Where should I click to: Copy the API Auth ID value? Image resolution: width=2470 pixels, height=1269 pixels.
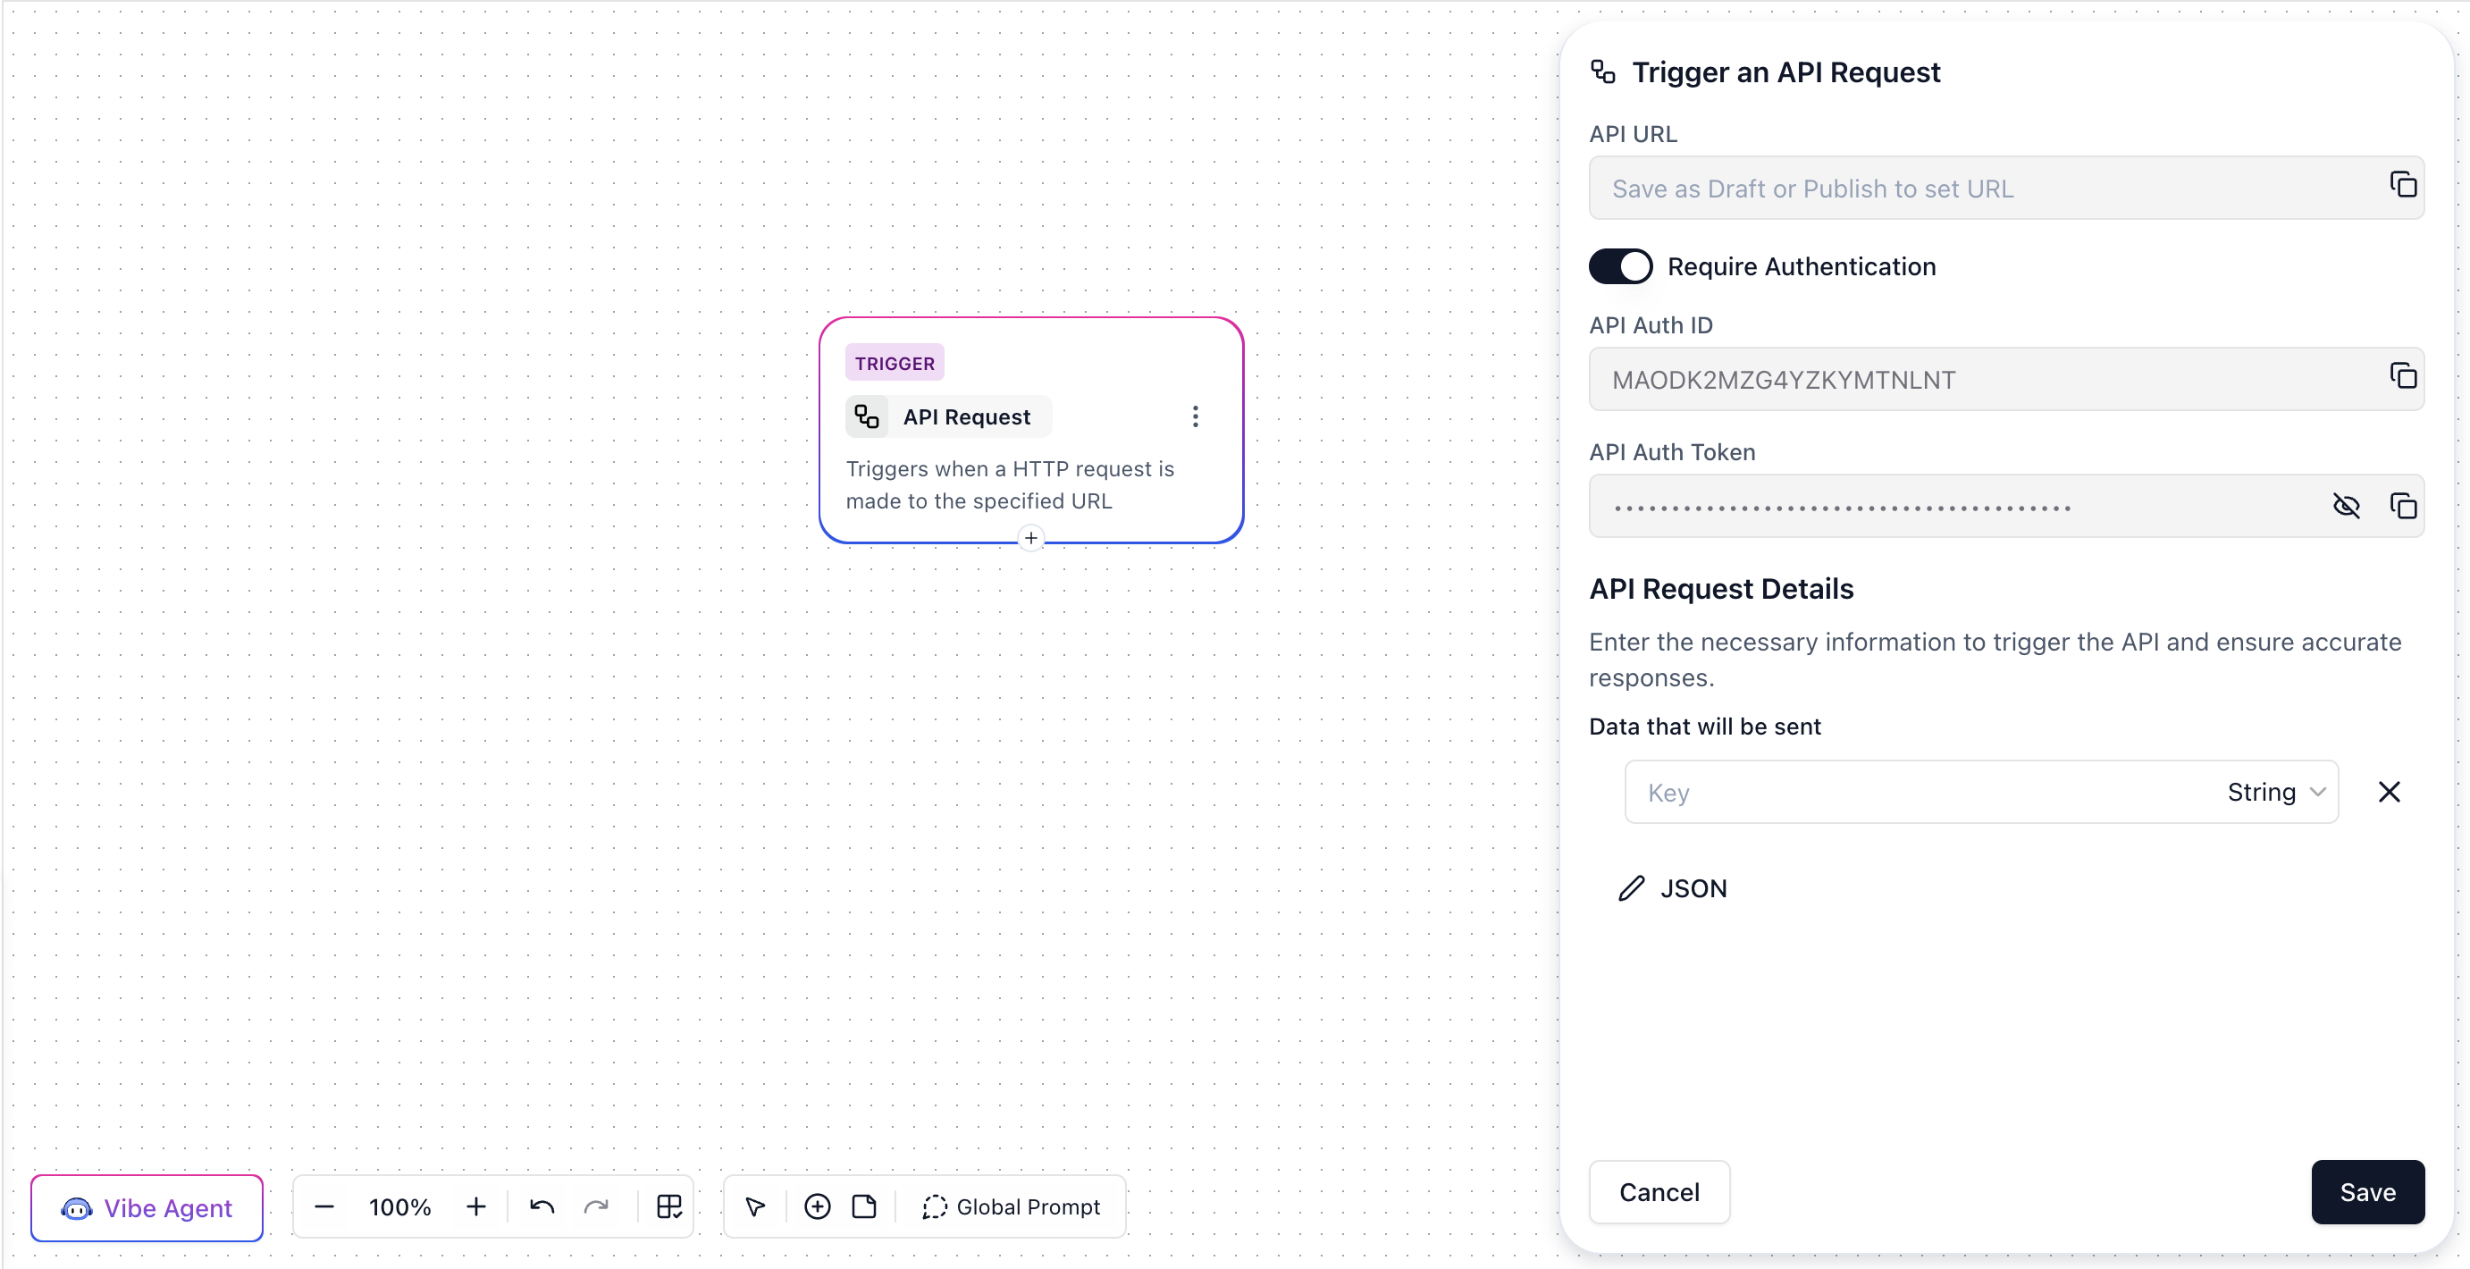tap(2402, 376)
